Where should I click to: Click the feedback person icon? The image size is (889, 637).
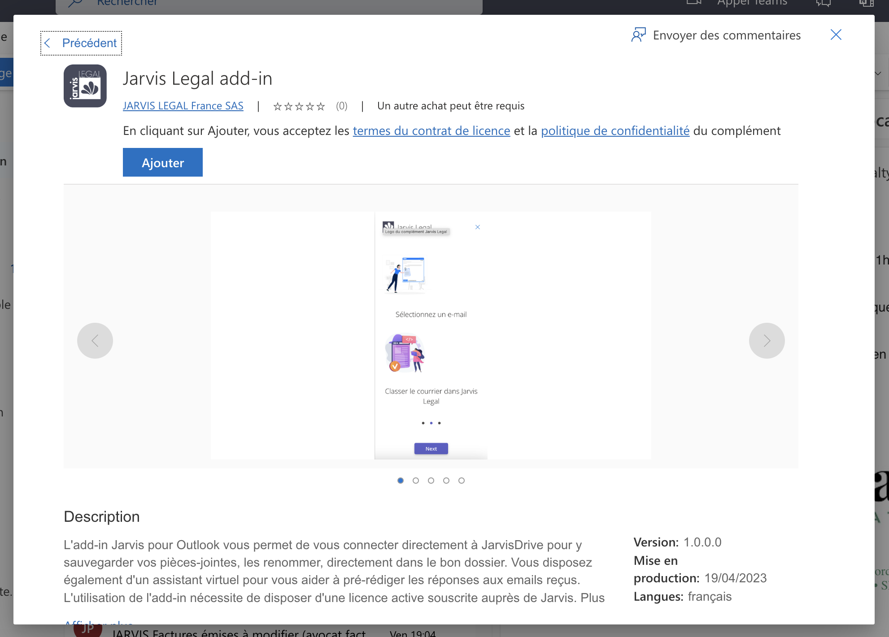click(639, 35)
